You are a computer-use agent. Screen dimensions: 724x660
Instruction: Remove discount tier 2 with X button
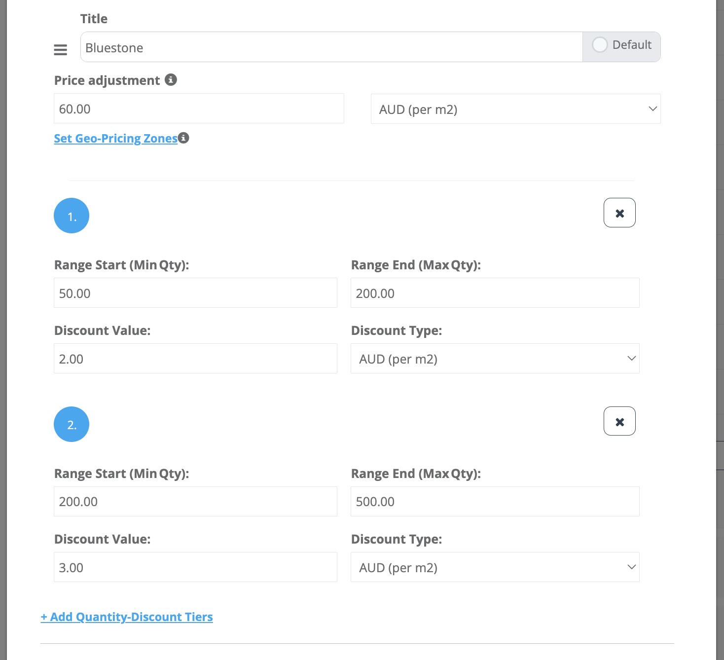click(x=619, y=421)
